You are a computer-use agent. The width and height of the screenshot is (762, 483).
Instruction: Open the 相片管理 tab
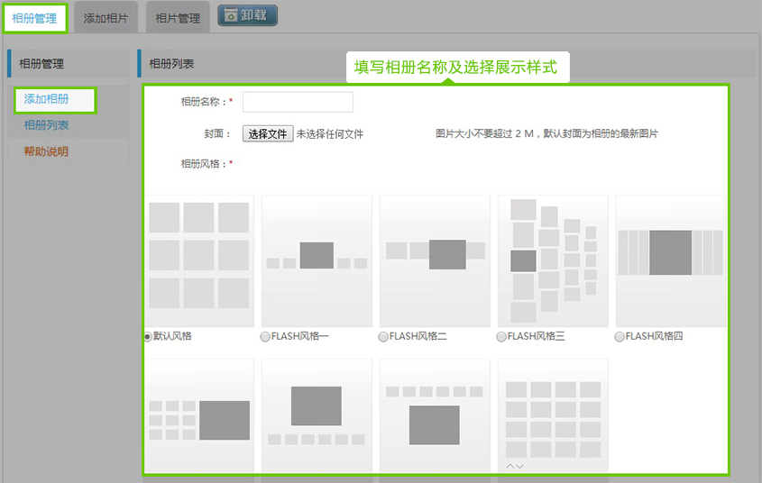178,18
